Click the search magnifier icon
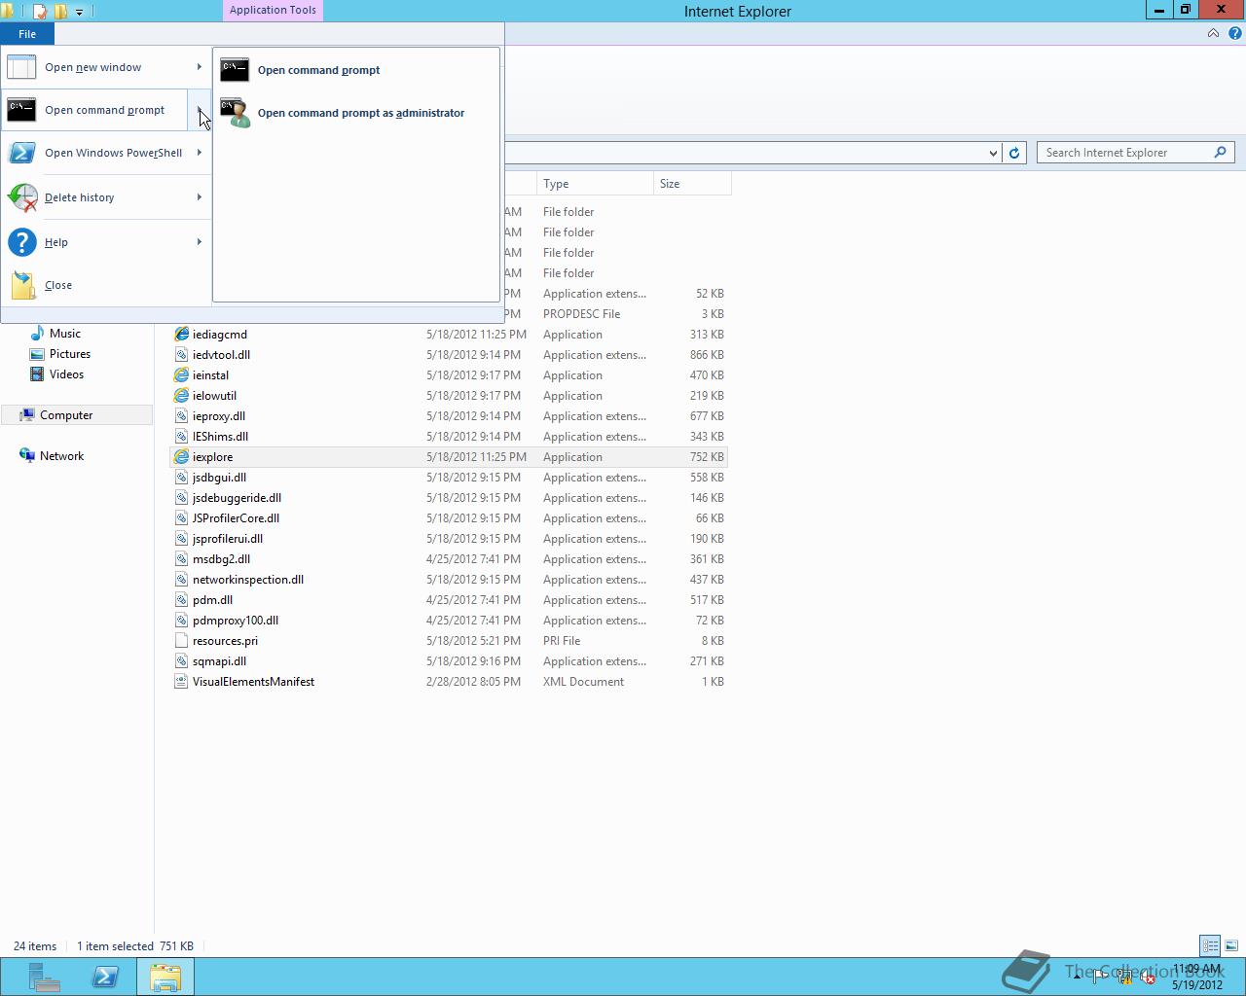1246x996 pixels. coord(1220,153)
